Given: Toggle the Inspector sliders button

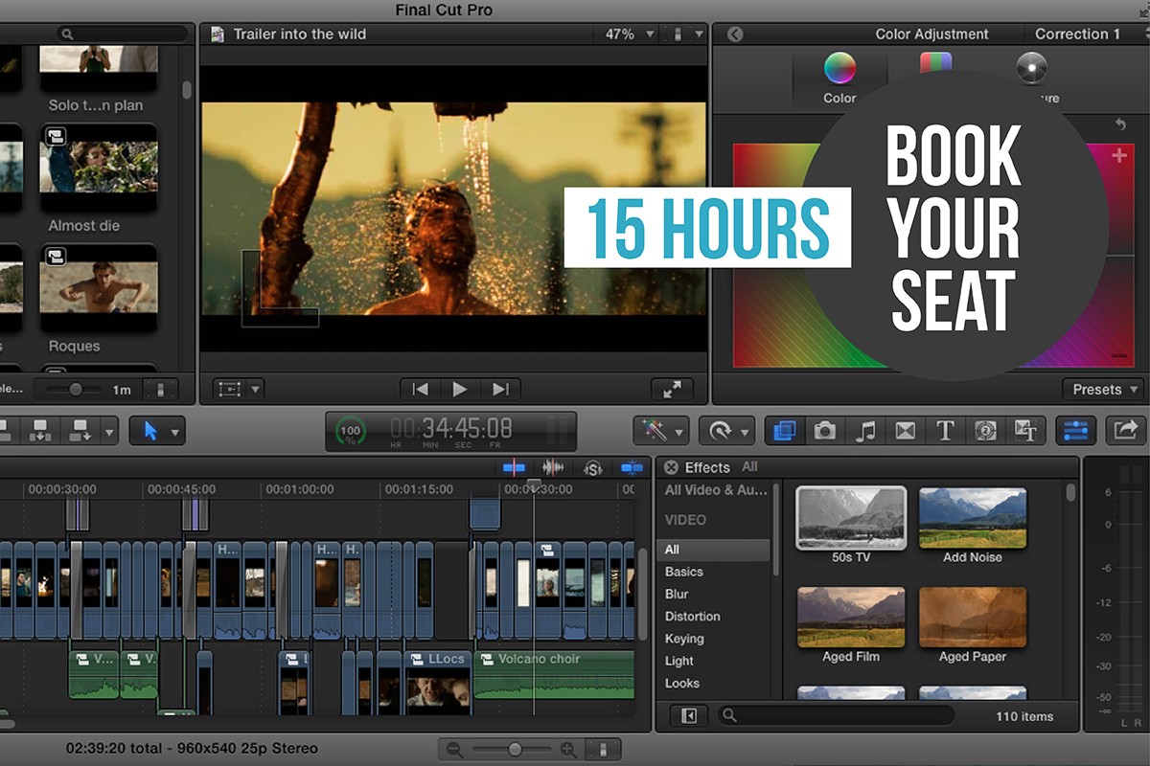Looking at the screenshot, I should [x=1075, y=431].
